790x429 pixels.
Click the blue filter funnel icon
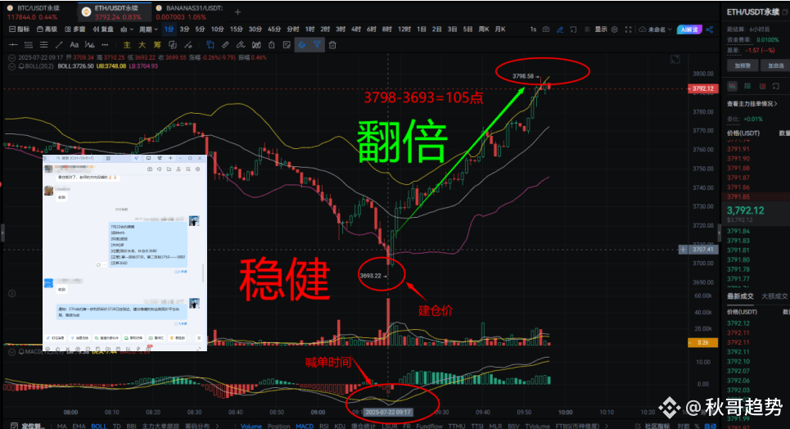pos(317,45)
